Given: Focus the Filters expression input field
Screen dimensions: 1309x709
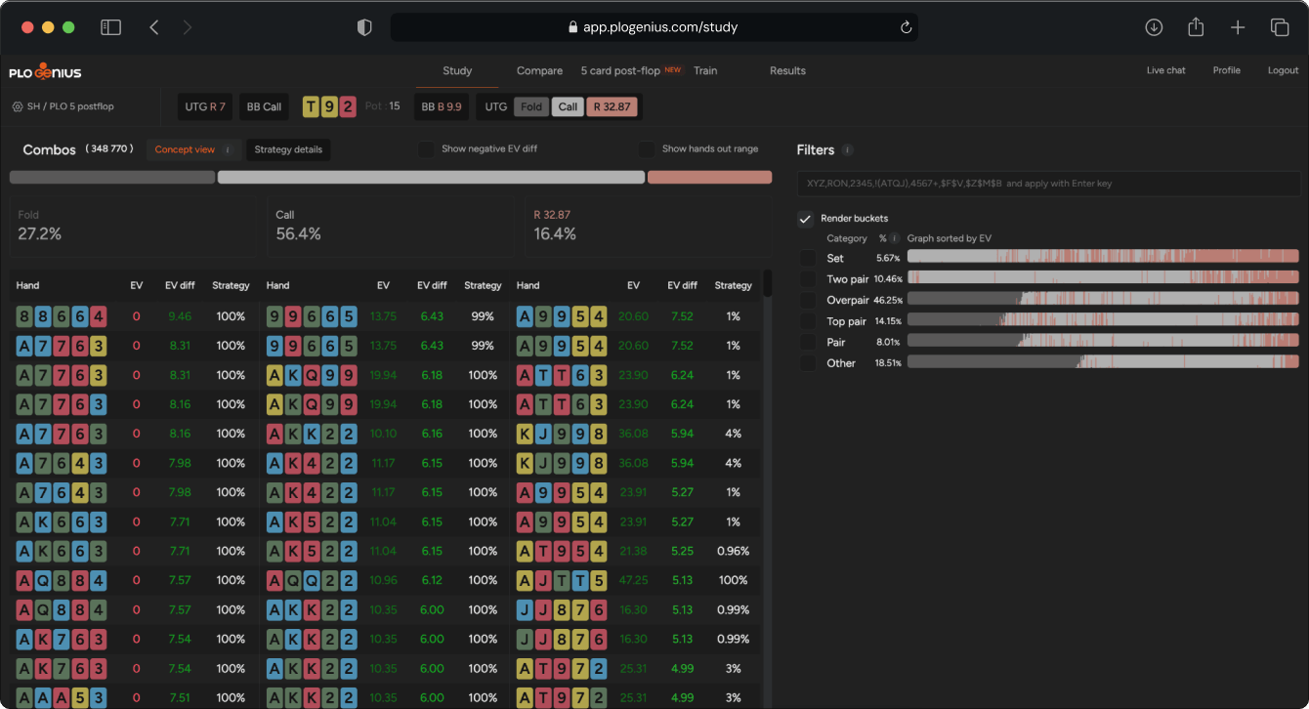Looking at the screenshot, I should click(x=1048, y=184).
